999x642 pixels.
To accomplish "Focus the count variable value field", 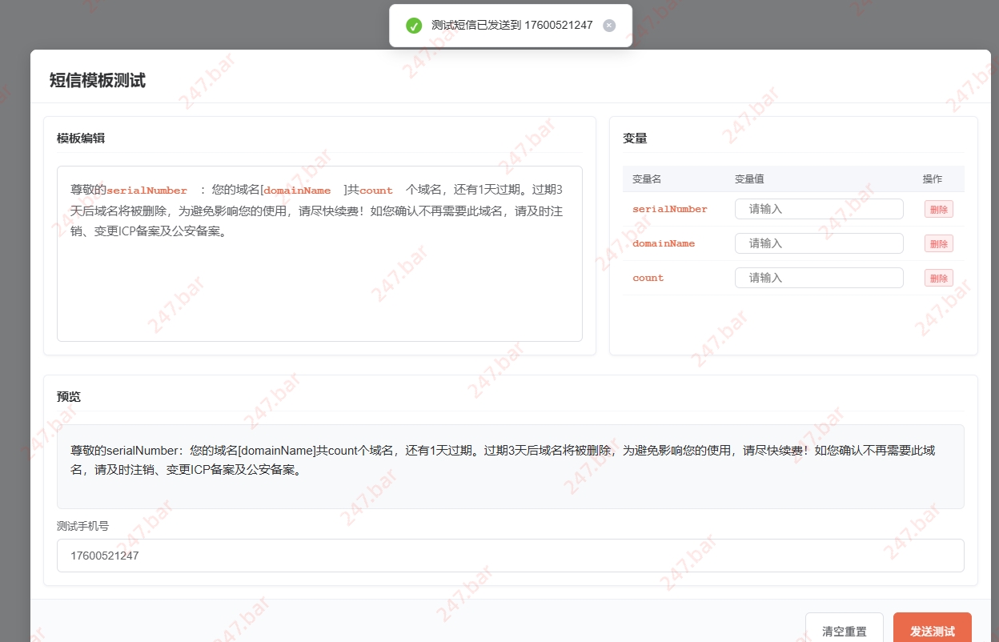I will (819, 278).
